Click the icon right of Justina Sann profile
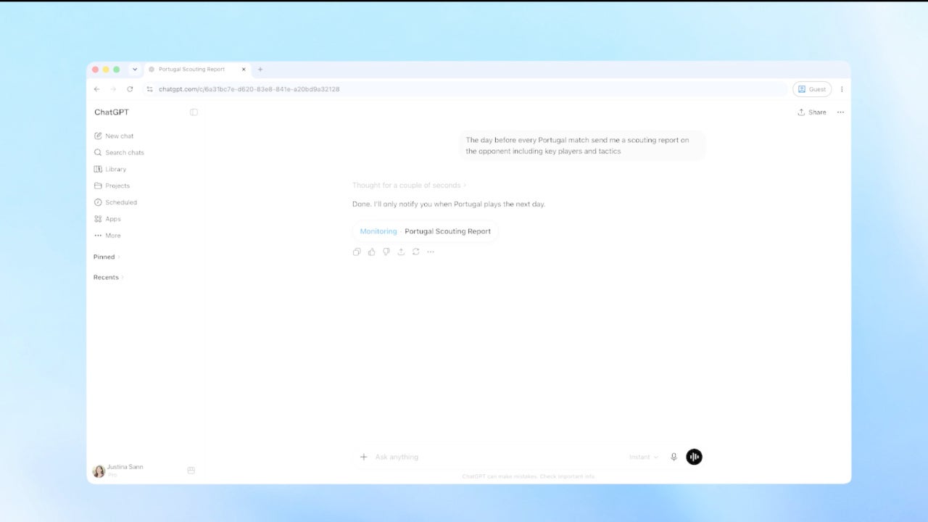The width and height of the screenshot is (928, 522). click(x=191, y=471)
